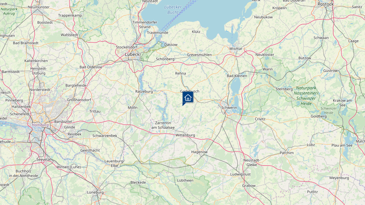This screenshot has height=205, width=365.
Task: Click the Schwerin label on the map
Action: pyautogui.click(x=229, y=107)
